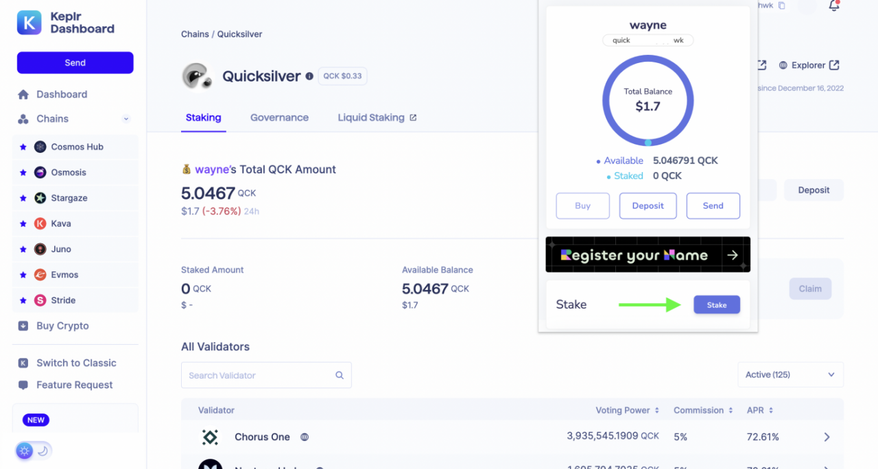
Task: Click the Dashboard home icon
Action: click(x=23, y=95)
